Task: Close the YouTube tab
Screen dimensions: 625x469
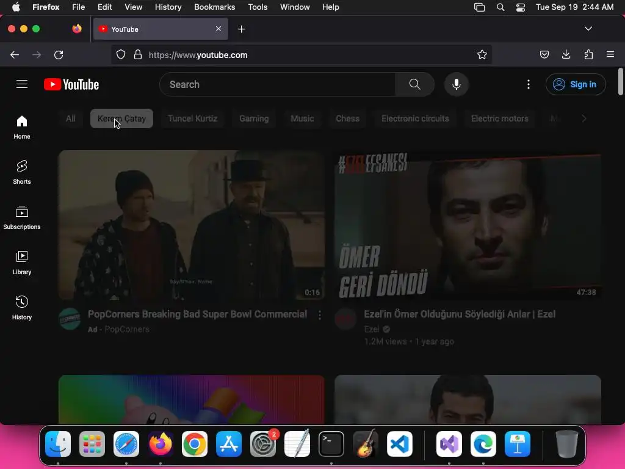Action: (x=219, y=29)
